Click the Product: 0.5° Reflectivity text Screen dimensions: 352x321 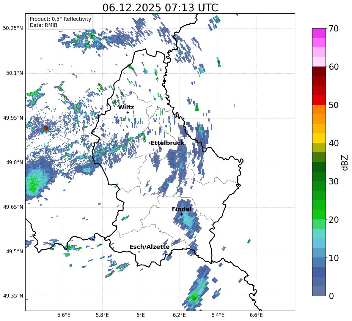60,19
